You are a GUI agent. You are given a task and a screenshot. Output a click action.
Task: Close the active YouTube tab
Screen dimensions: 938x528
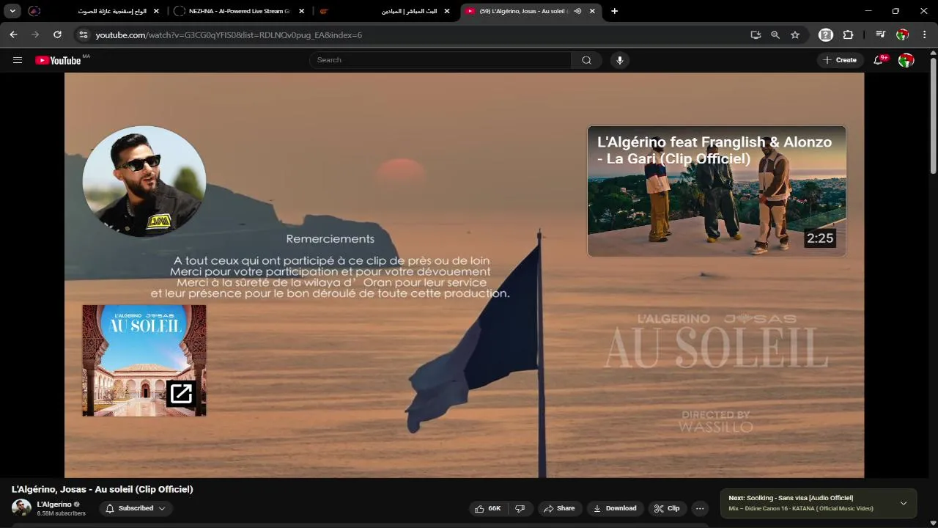coord(592,11)
